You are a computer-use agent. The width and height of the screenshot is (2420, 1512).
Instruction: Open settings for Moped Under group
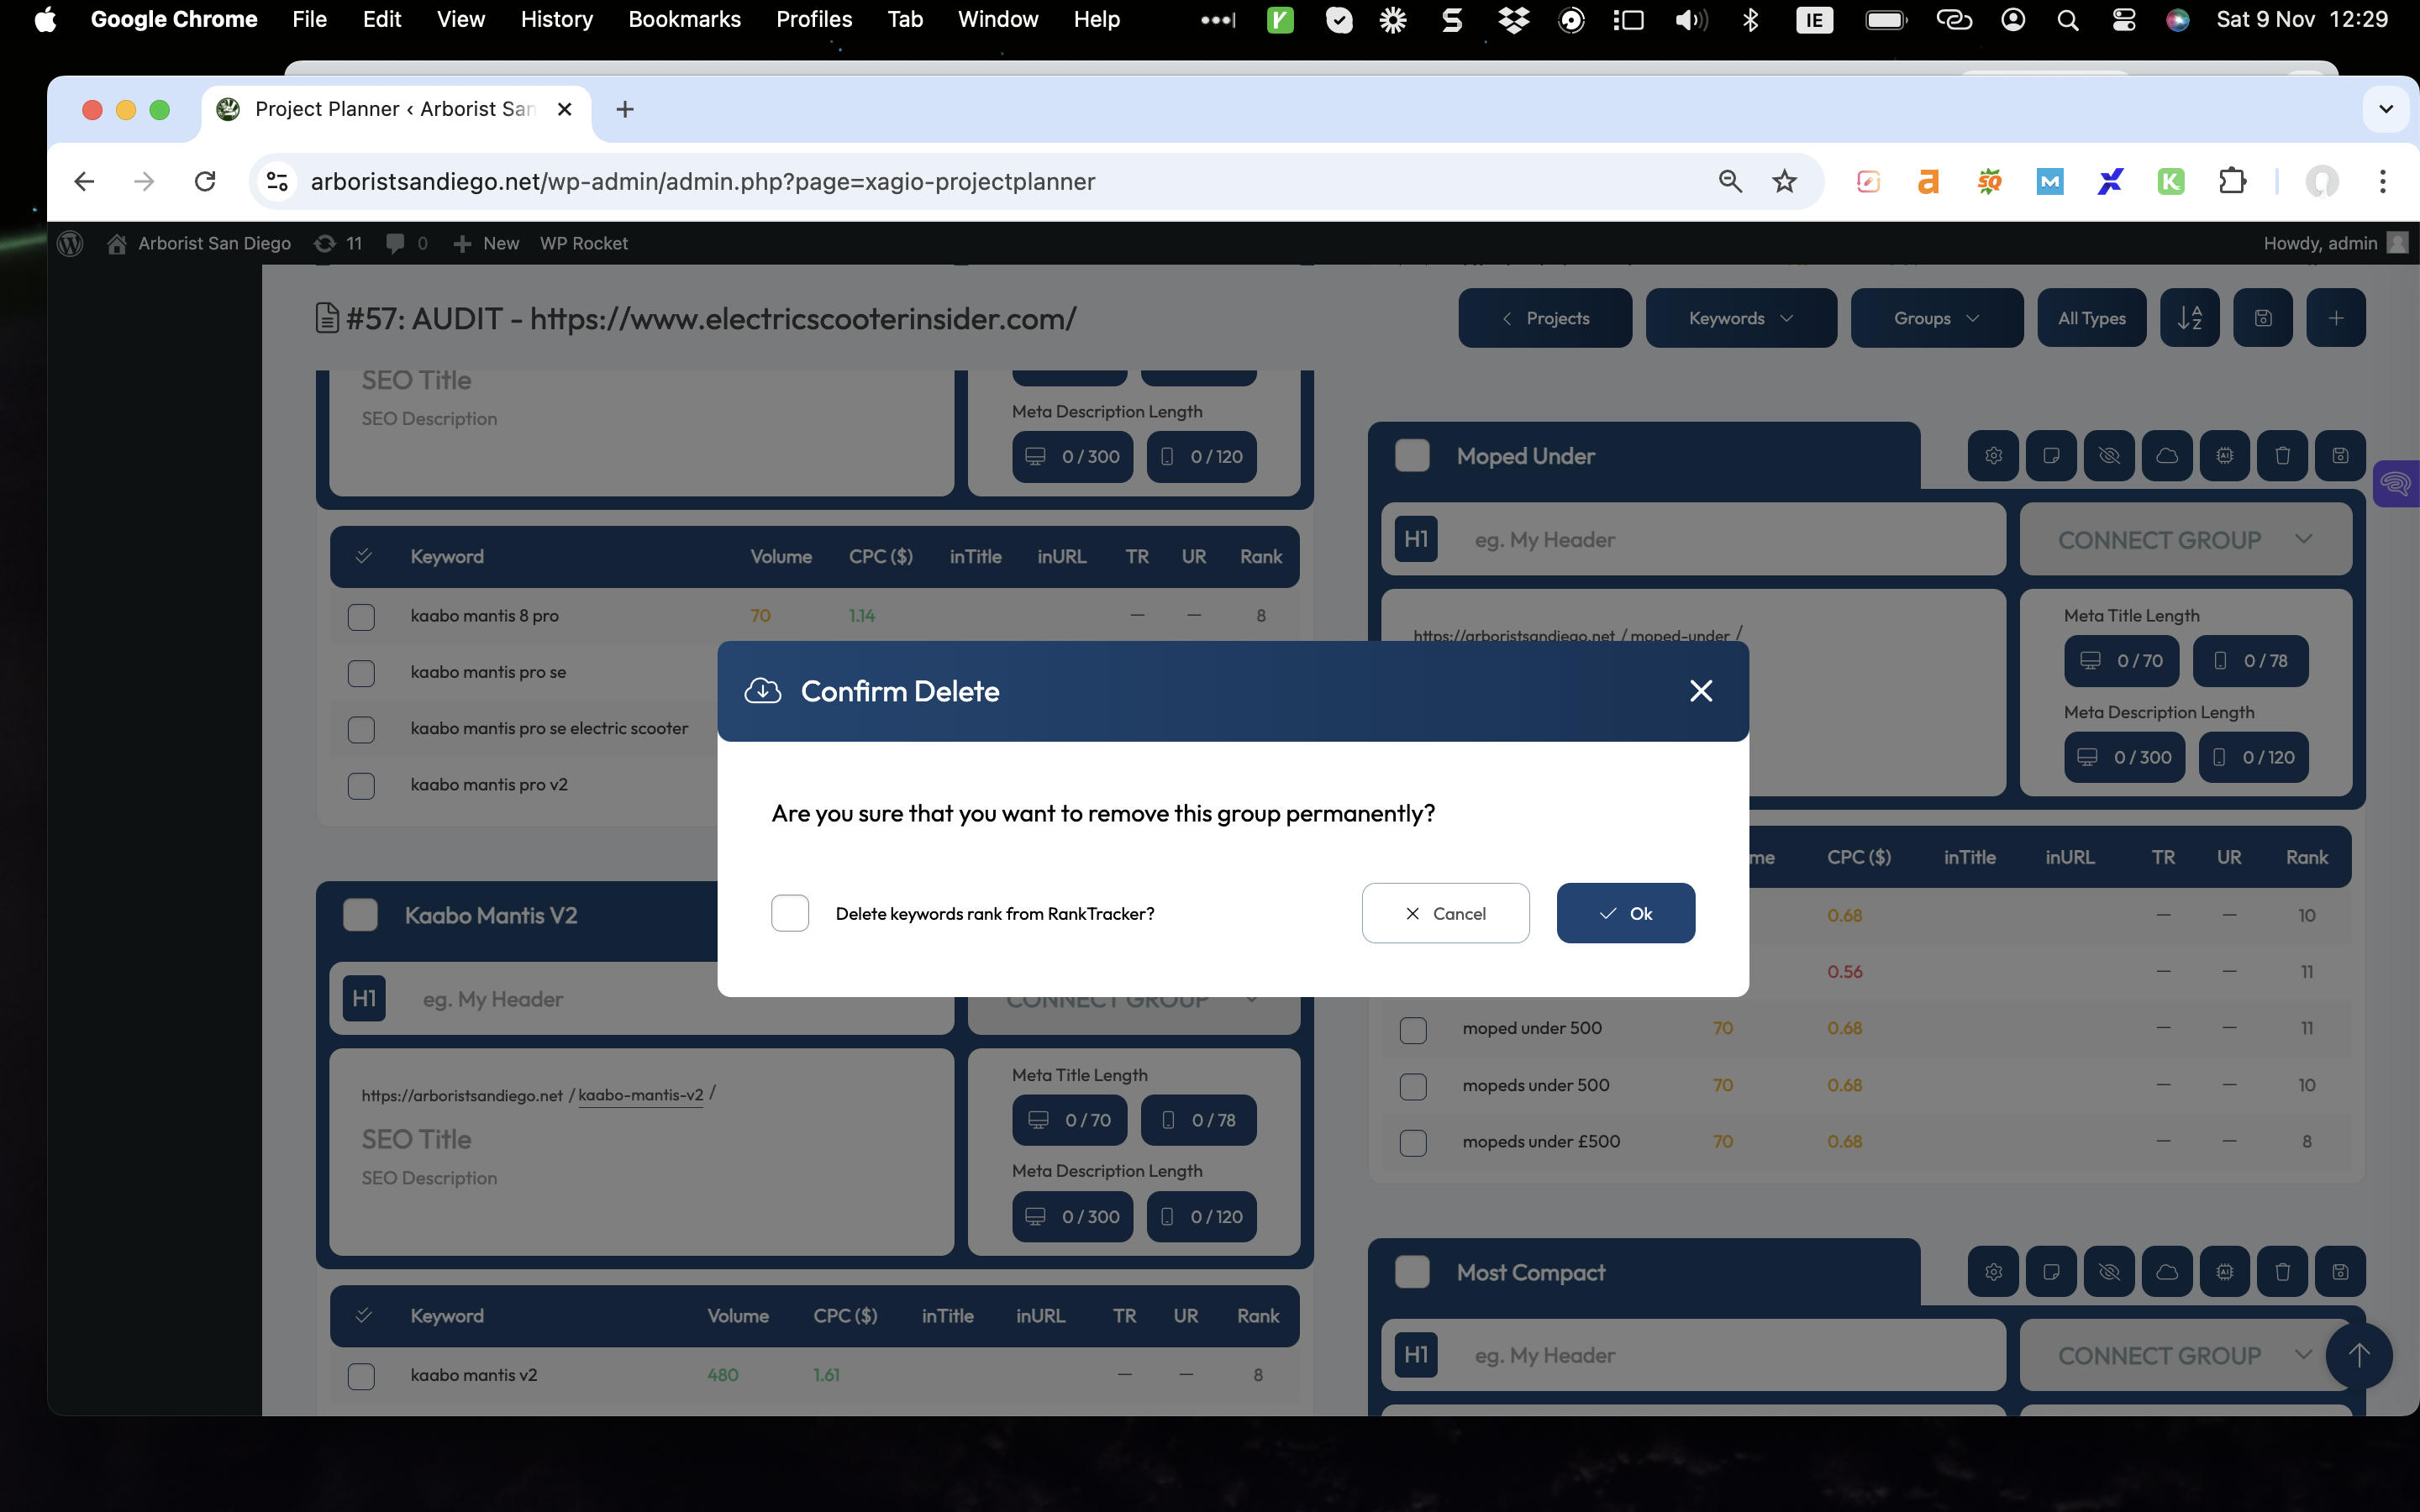click(x=1993, y=456)
